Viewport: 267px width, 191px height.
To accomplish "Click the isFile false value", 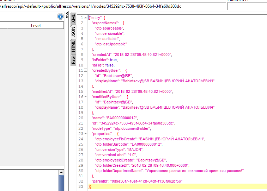I will tap(109, 65).
